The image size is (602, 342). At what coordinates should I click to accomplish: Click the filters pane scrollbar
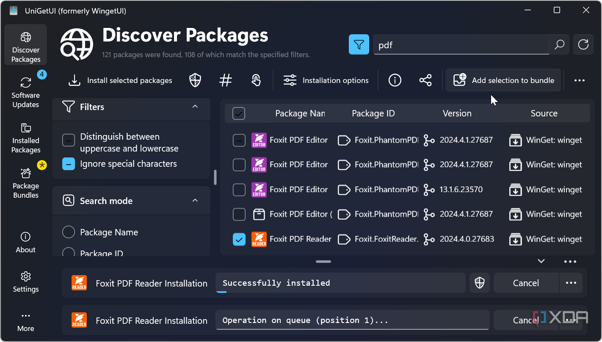coord(215,177)
